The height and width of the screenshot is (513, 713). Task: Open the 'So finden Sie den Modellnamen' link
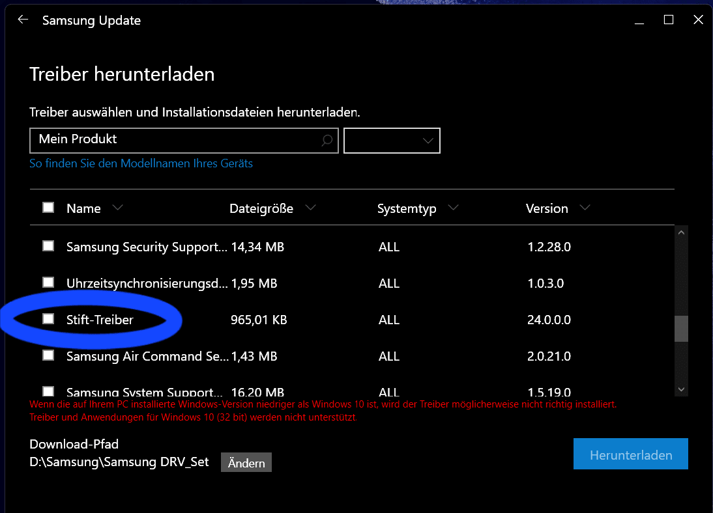coord(141,163)
